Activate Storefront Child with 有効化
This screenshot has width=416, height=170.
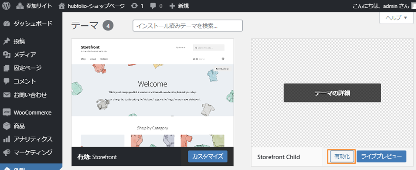[x=342, y=156]
